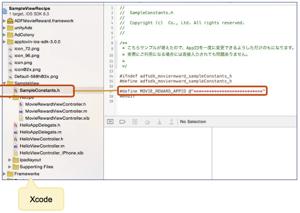Image resolution: width=300 pixels, height=213 pixels.
Task: Expand the ADFMovieReward.framework group
Action: coord(4,21)
